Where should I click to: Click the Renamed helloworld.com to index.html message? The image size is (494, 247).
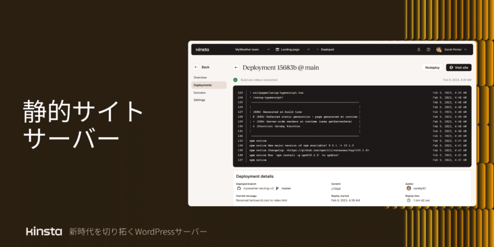(x=261, y=200)
